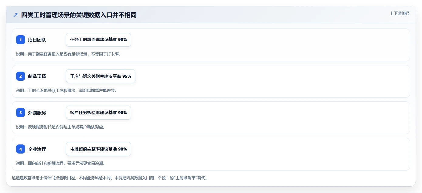
Task: Open the 上下游路径 label in the header
Action: point(400,13)
